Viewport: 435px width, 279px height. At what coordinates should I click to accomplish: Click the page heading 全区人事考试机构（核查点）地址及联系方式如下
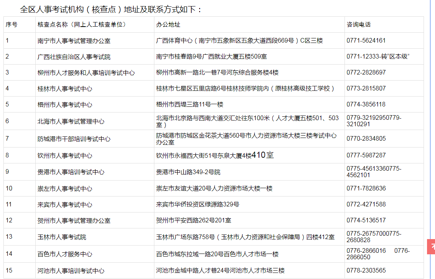click(110, 10)
